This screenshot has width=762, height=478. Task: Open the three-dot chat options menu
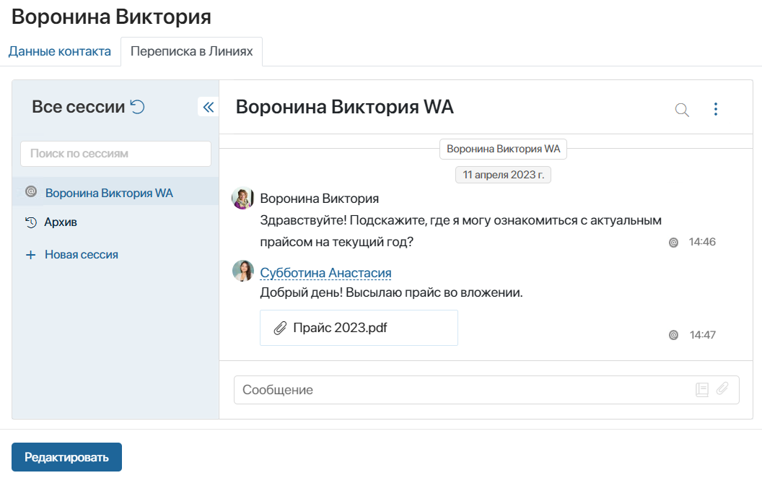[715, 109]
